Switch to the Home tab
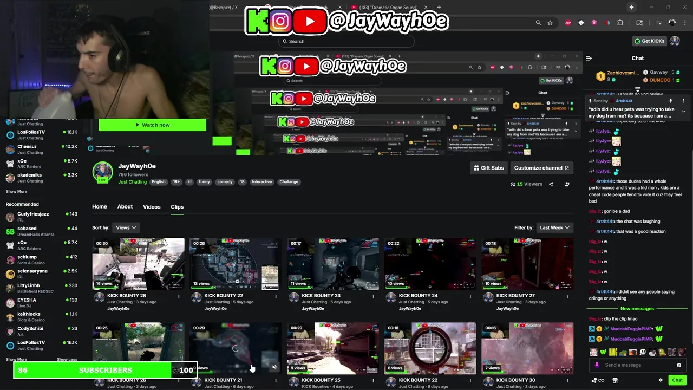This screenshot has height=390, width=693. coord(99,207)
